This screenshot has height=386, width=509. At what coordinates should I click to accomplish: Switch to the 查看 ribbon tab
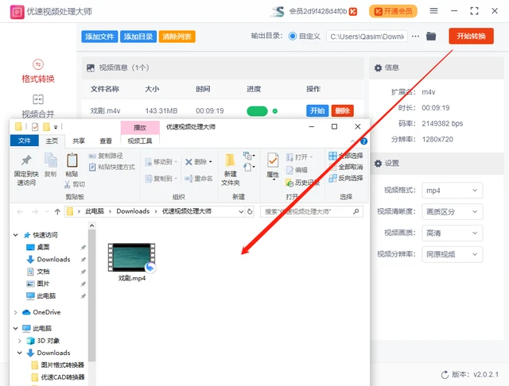pos(105,141)
